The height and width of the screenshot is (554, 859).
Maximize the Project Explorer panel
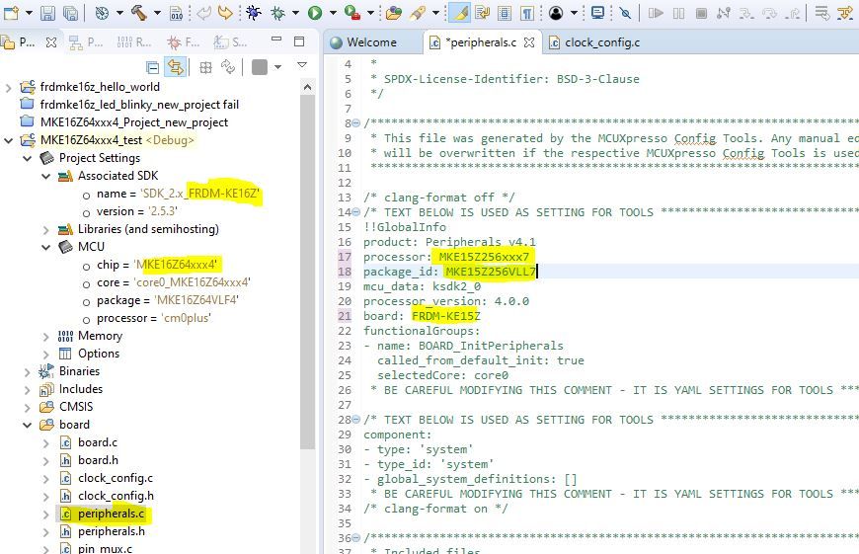pyautogui.click(x=299, y=41)
